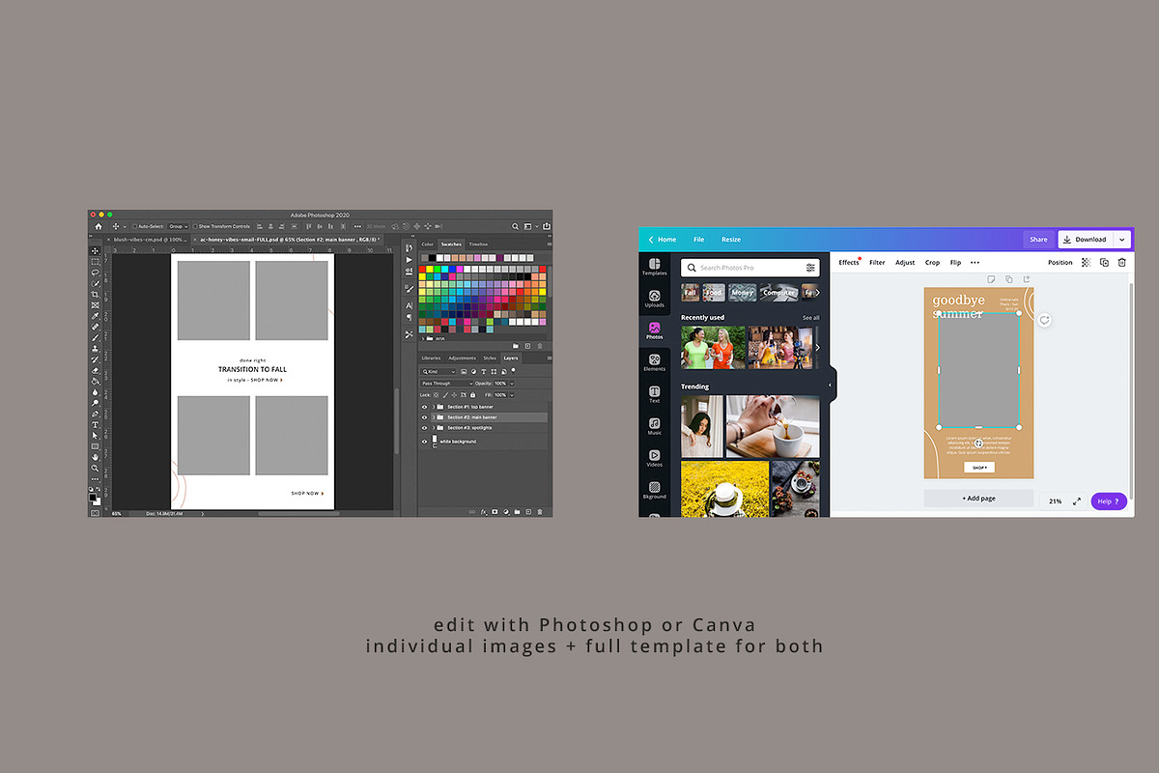Image resolution: width=1159 pixels, height=773 pixels.
Task: Click the 'See all' link for Recently used
Action: (810, 317)
